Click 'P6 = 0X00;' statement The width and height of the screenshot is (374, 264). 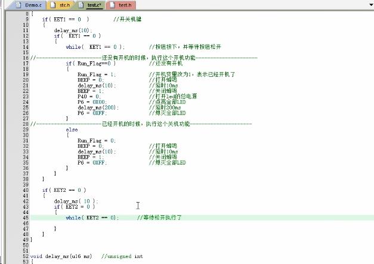[x=92, y=102]
